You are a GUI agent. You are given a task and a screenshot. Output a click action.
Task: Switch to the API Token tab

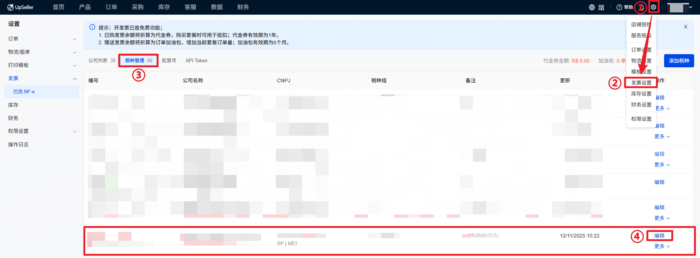click(196, 61)
